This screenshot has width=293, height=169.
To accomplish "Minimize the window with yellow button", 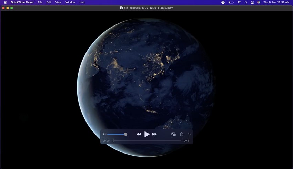I will [x=8, y=8].
